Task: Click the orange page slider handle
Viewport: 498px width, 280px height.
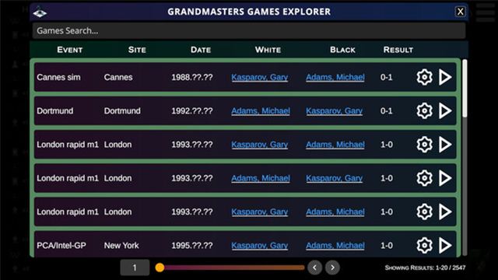Action: click(x=160, y=268)
